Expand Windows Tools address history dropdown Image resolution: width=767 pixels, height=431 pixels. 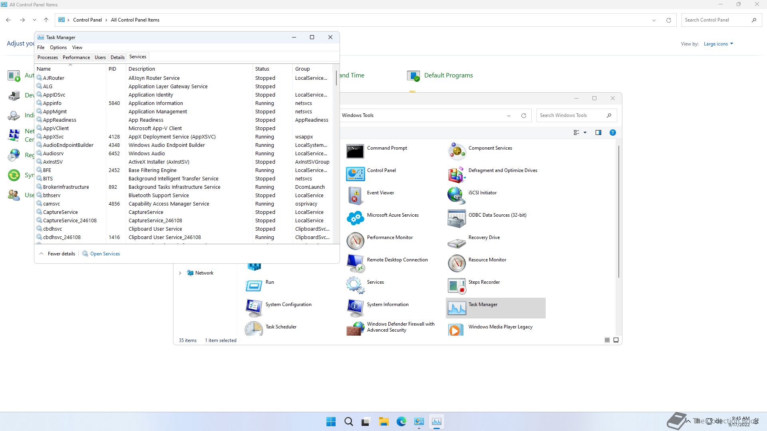(x=509, y=116)
